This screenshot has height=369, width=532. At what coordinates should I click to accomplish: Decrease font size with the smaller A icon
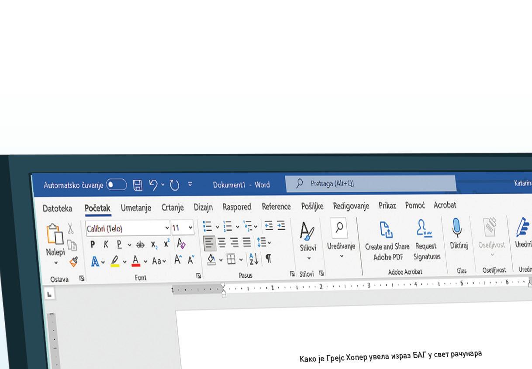point(191,260)
